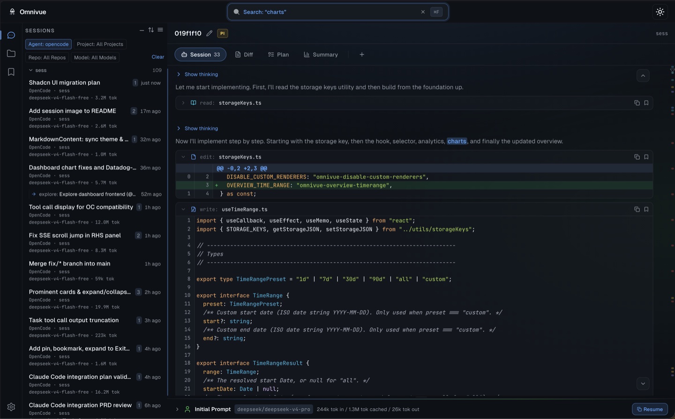Open Claude Code integration PRD review session
Screen dimensions: 675x419
pyautogui.click(x=95, y=409)
